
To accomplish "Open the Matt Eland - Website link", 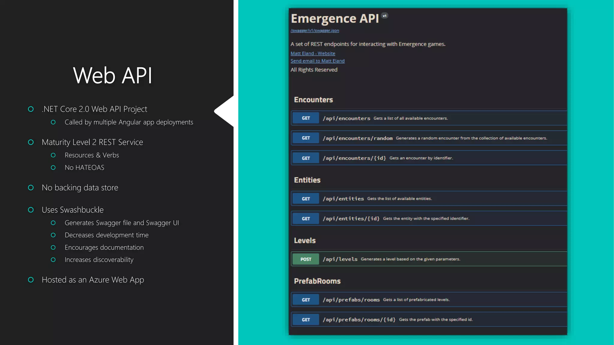I will pos(313,53).
